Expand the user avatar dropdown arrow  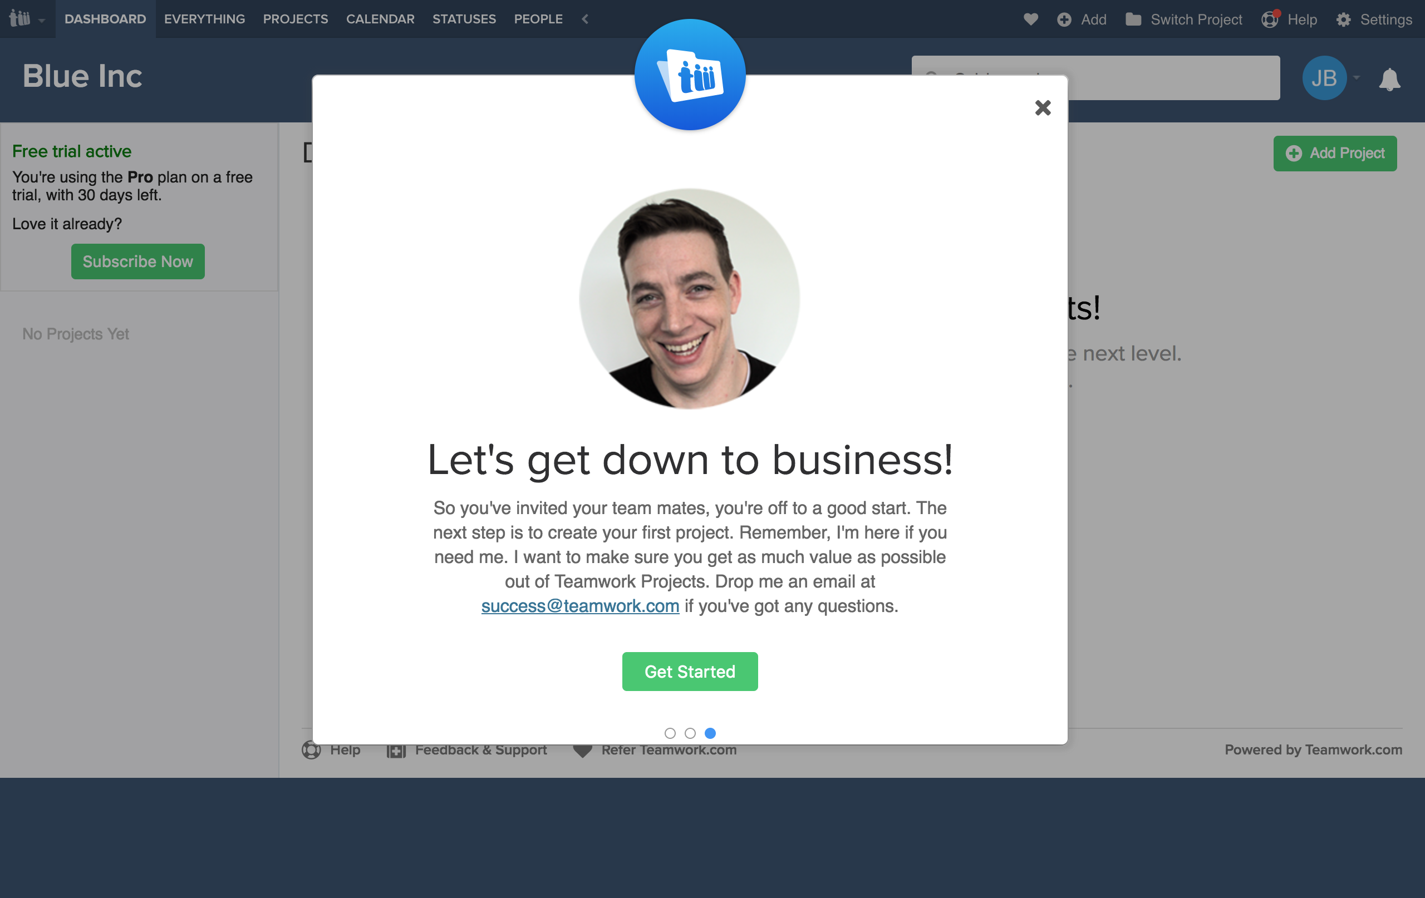1357,77
